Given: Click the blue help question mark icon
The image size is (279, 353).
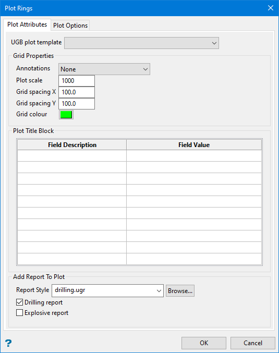Looking at the screenshot, I should click(8, 343).
